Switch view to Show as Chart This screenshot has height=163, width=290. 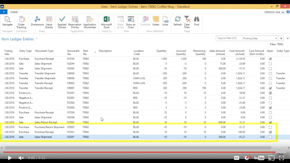click(130, 22)
